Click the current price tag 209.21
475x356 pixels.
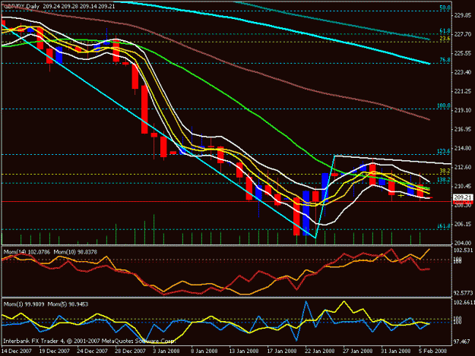tap(463, 197)
